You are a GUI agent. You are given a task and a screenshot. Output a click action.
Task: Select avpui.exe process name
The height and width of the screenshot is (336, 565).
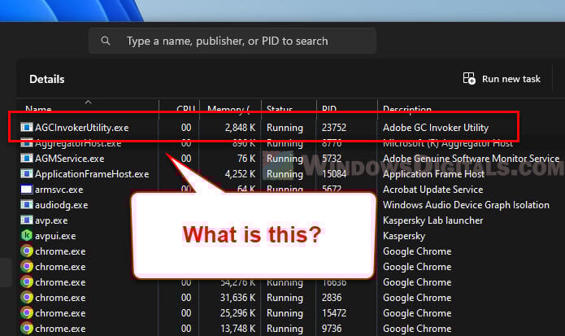(55, 236)
